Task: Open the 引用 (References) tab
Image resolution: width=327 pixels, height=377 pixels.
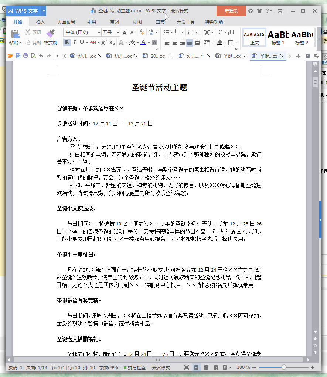Action: point(91,22)
